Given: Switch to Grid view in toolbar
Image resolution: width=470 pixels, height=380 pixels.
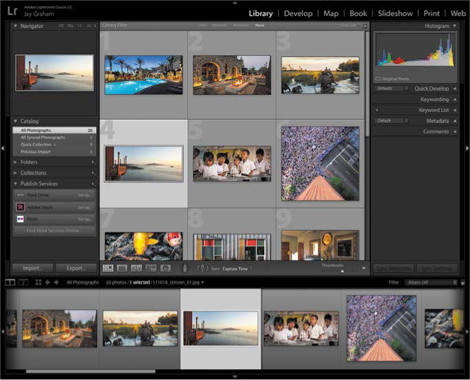Looking at the screenshot, I should pos(108,268).
